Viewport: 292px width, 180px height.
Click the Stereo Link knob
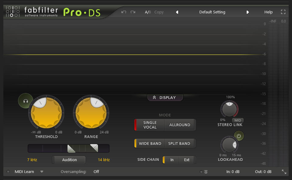coord(229,109)
